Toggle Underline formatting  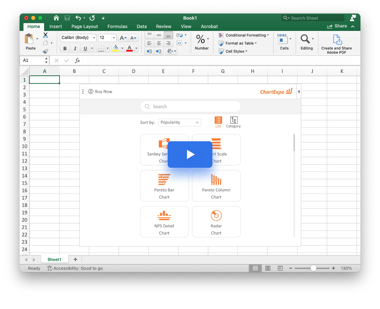point(85,48)
